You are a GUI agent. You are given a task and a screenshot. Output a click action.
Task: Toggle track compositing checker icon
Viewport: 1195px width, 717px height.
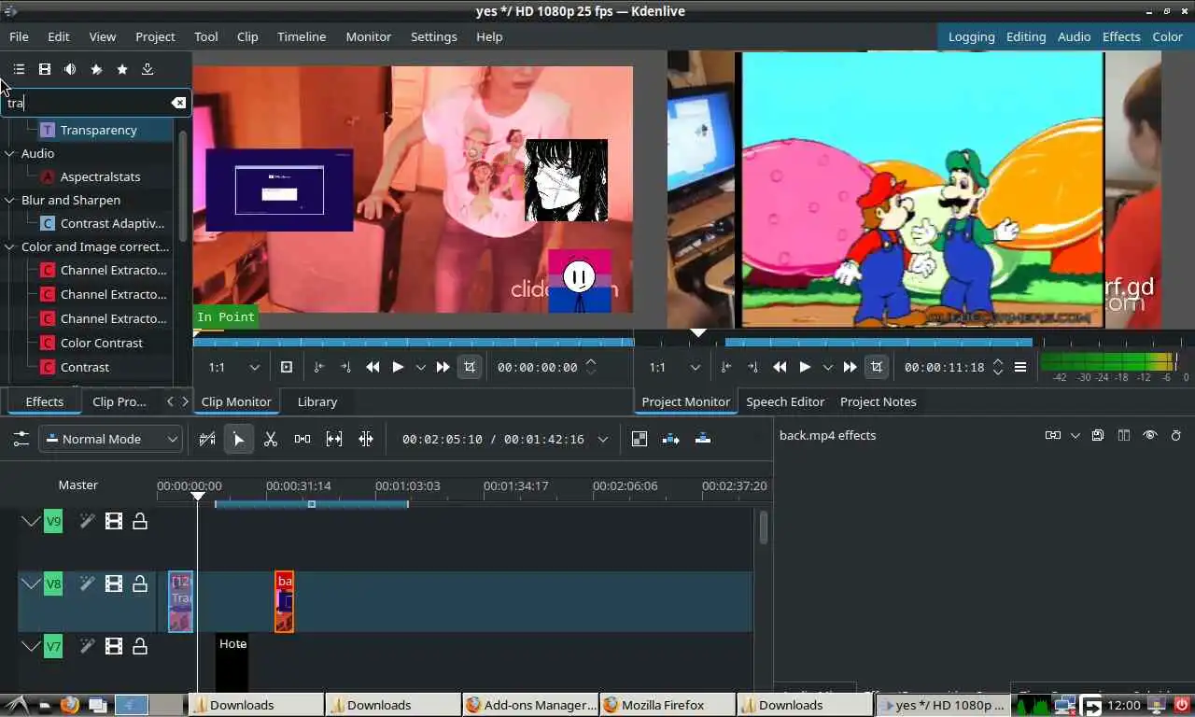coord(640,439)
